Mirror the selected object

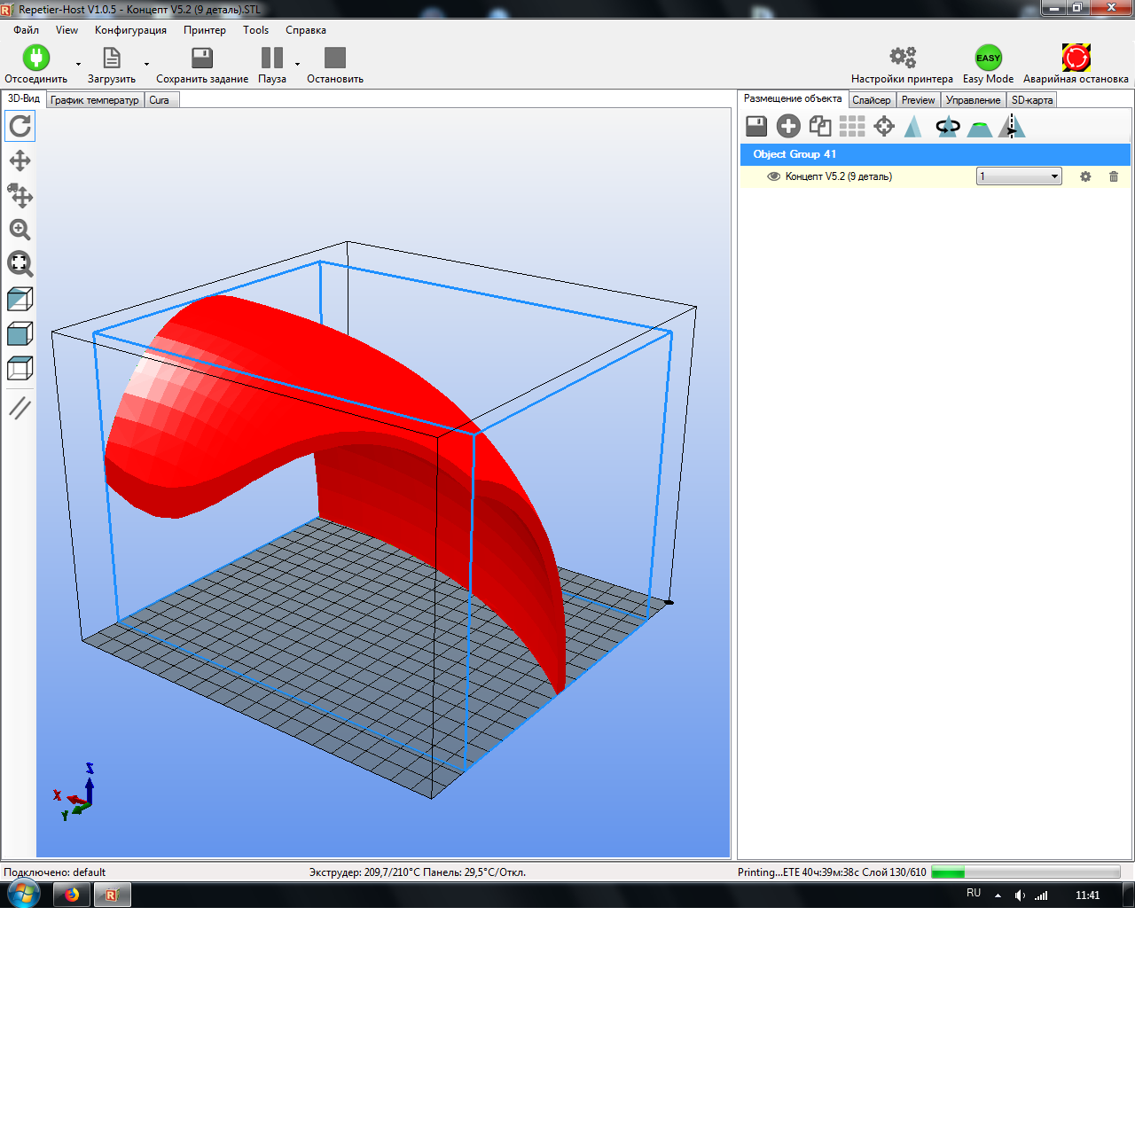tap(1011, 126)
